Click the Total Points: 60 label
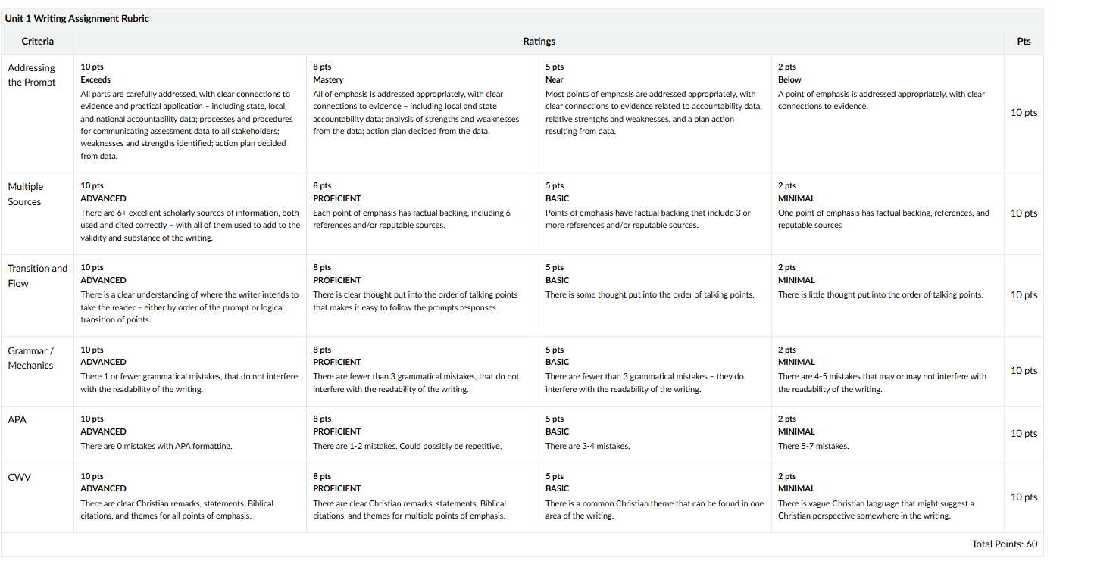The height and width of the screenshot is (567, 1094). [1005, 544]
